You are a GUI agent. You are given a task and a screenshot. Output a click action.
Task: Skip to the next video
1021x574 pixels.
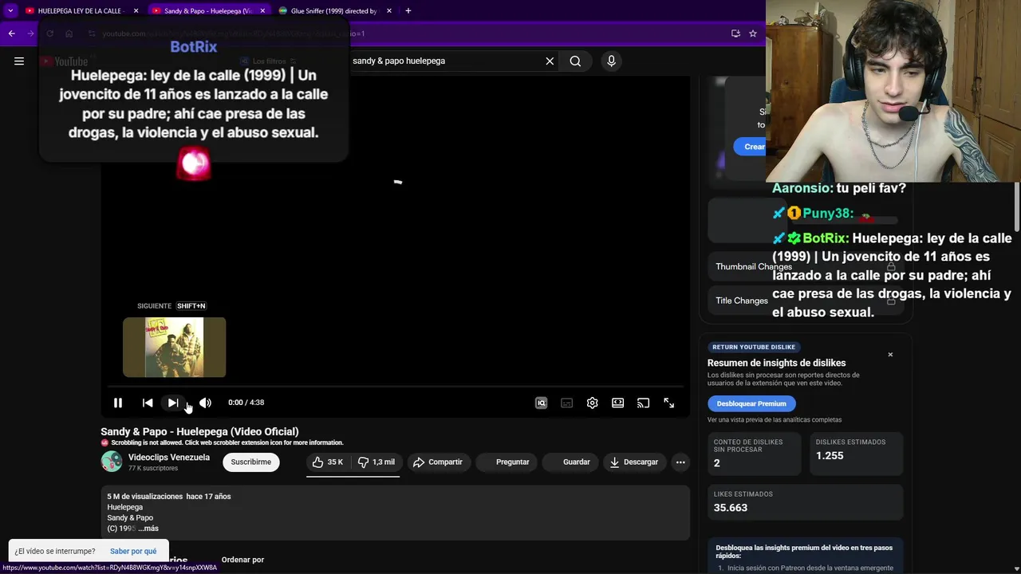(x=173, y=403)
